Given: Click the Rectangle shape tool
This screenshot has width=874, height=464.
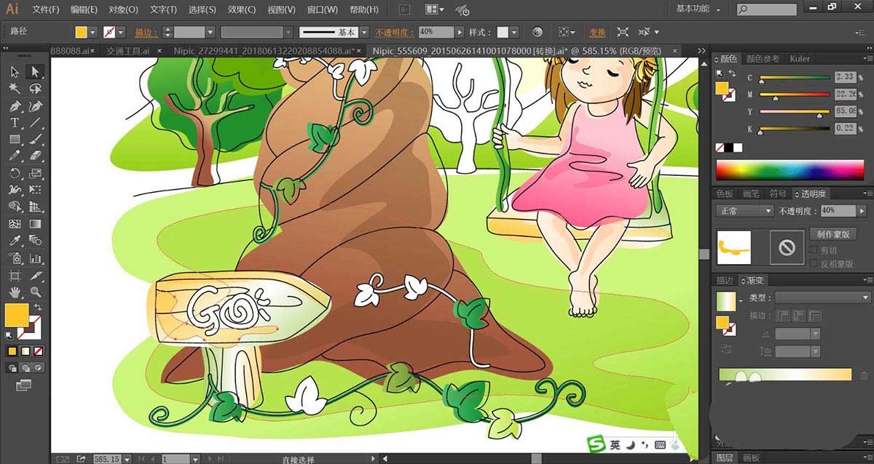Looking at the screenshot, I should pyautogui.click(x=15, y=140).
